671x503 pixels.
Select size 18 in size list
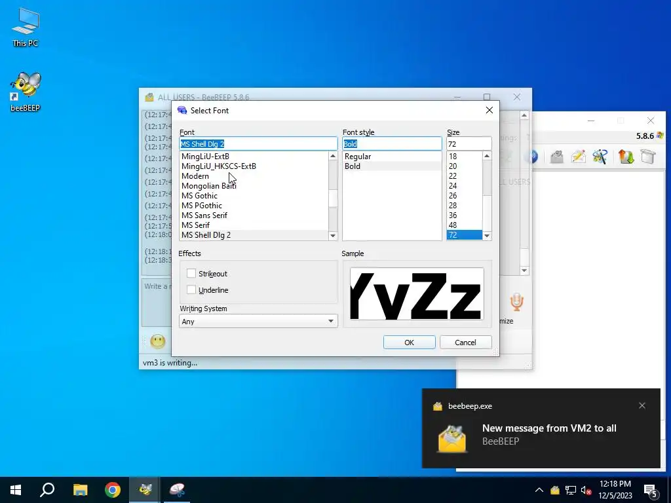click(x=465, y=156)
